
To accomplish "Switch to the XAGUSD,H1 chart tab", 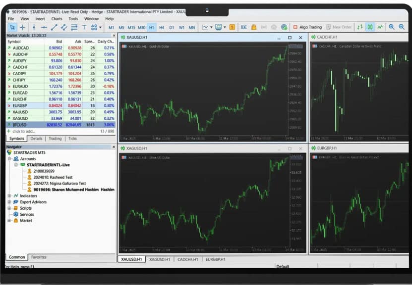I will click(x=159, y=258).
